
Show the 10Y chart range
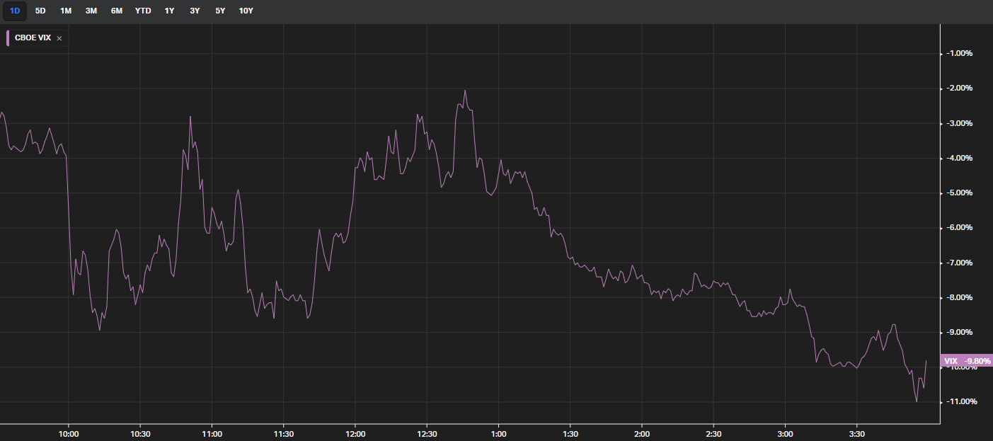(x=246, y=11)
